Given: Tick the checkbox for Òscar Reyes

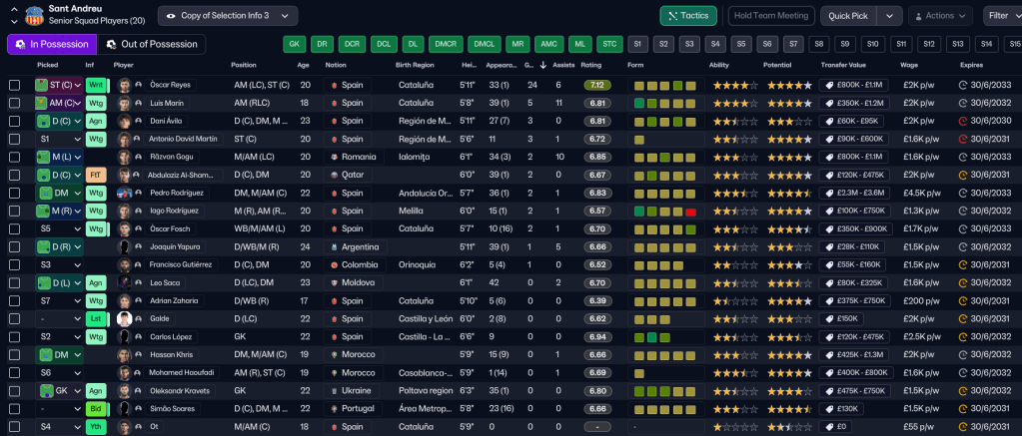Looking at the screenshot, I should pos(14,85).
